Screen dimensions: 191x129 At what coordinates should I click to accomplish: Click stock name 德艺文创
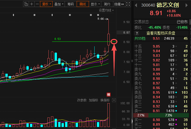[x=168, y=5]
